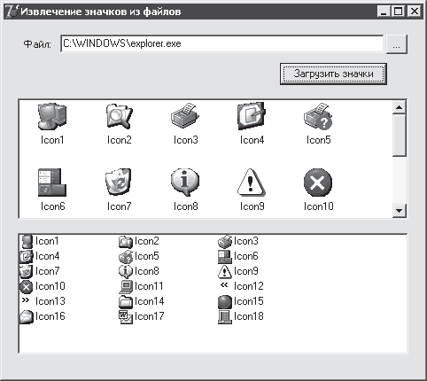Image resolution: width=427 pixels, height=381 pixels.
Task: Click the Icon5 printer with question mark
Action: pyautogui.click(x=318, y=116)
